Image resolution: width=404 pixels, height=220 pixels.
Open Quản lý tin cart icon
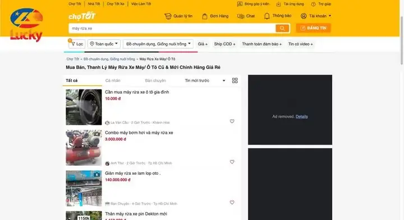[168, 16]
